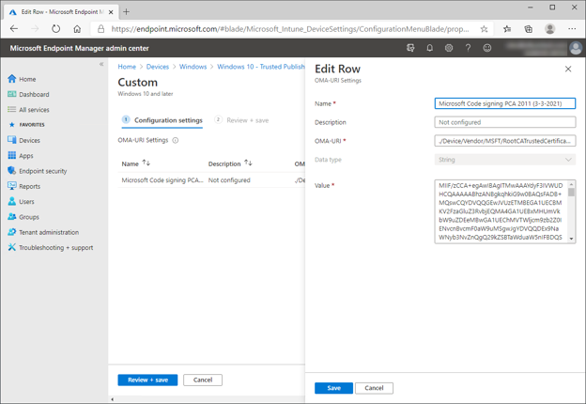Screen dimensions: 586x404
Task: Send feedback via the smiley icon
Action: [486, 48]
